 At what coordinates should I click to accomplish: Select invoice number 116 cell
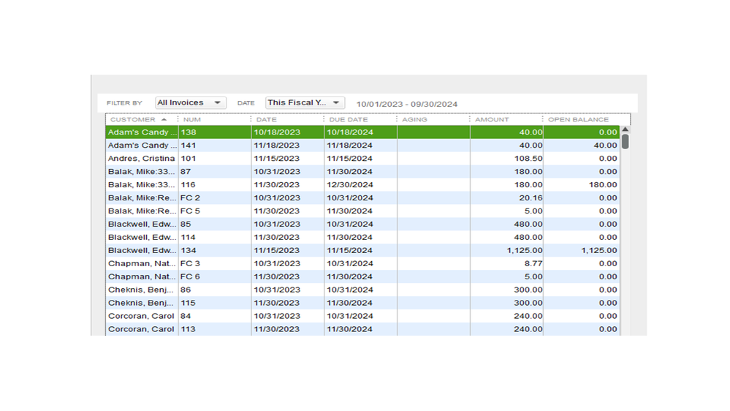pyautogui.click(x=215, y=184)
